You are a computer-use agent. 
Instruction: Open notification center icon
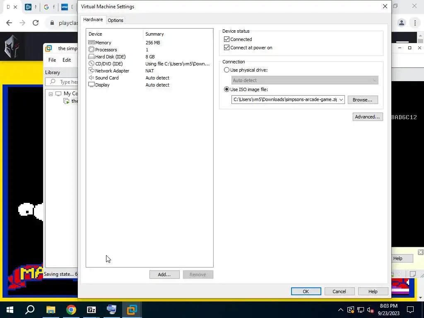[410, 310]
